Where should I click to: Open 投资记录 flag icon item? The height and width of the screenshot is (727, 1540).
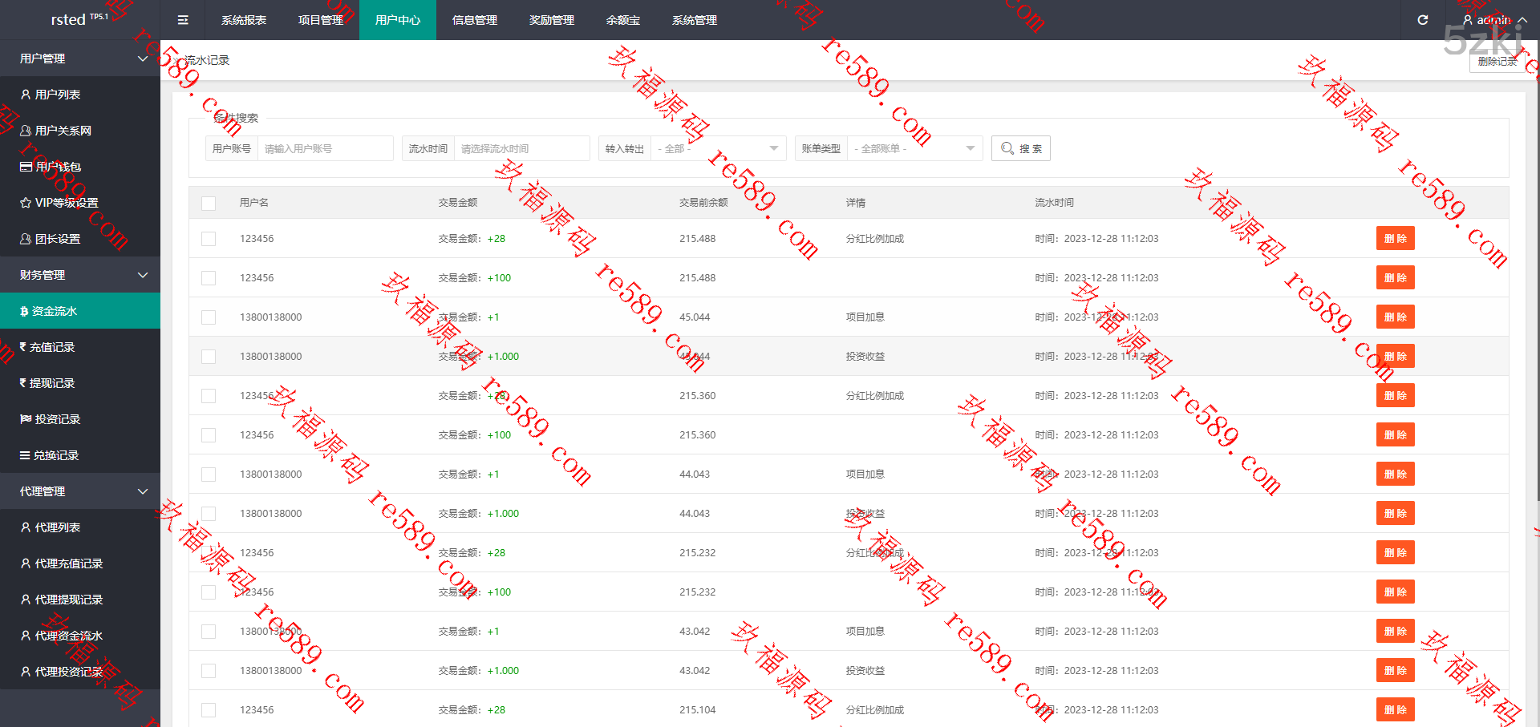(26, 419)
